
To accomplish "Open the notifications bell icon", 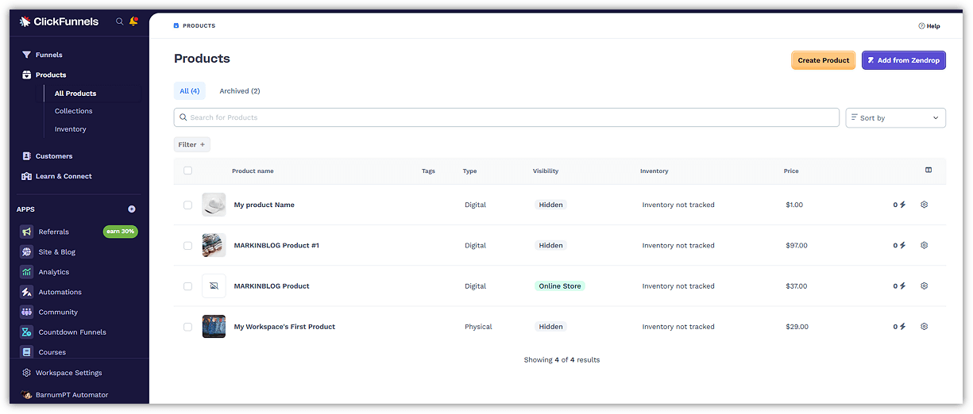I will point(133,21).
